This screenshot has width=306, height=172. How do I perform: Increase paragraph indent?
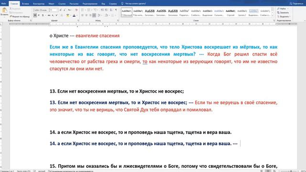point(106,10)
